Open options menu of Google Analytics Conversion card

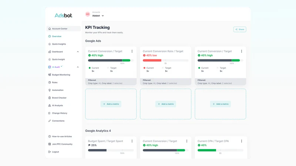click(x=187, y=141)
